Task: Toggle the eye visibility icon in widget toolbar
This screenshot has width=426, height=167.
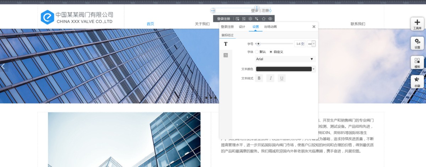Action: 270,18
